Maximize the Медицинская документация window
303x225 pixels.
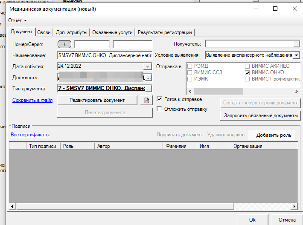275,9
